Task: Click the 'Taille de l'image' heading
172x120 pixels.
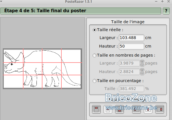Action: [x=128, y=22]
